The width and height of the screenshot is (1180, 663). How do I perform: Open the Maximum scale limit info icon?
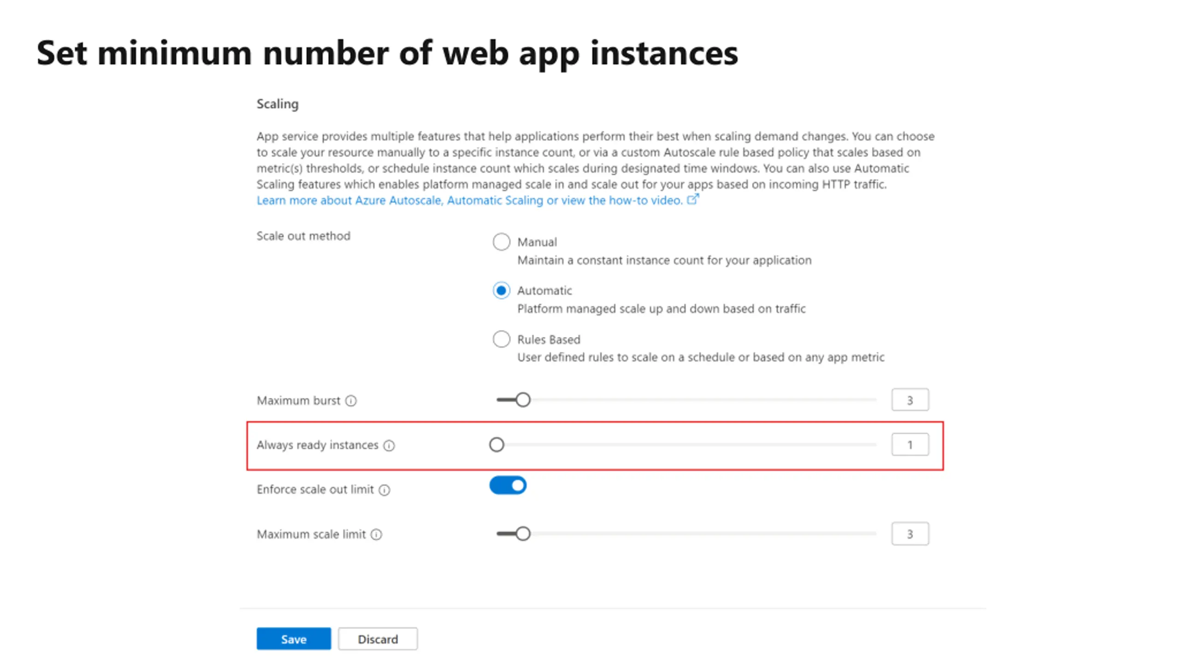[x=376, y=535]
